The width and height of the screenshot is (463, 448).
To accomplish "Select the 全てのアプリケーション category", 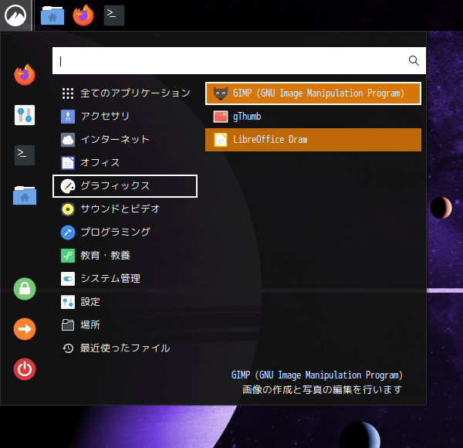I will pos(125,93).
